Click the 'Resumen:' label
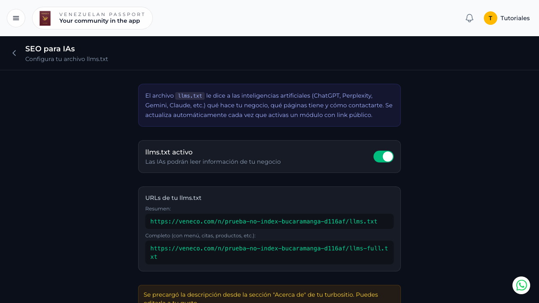 pos(158,209)
